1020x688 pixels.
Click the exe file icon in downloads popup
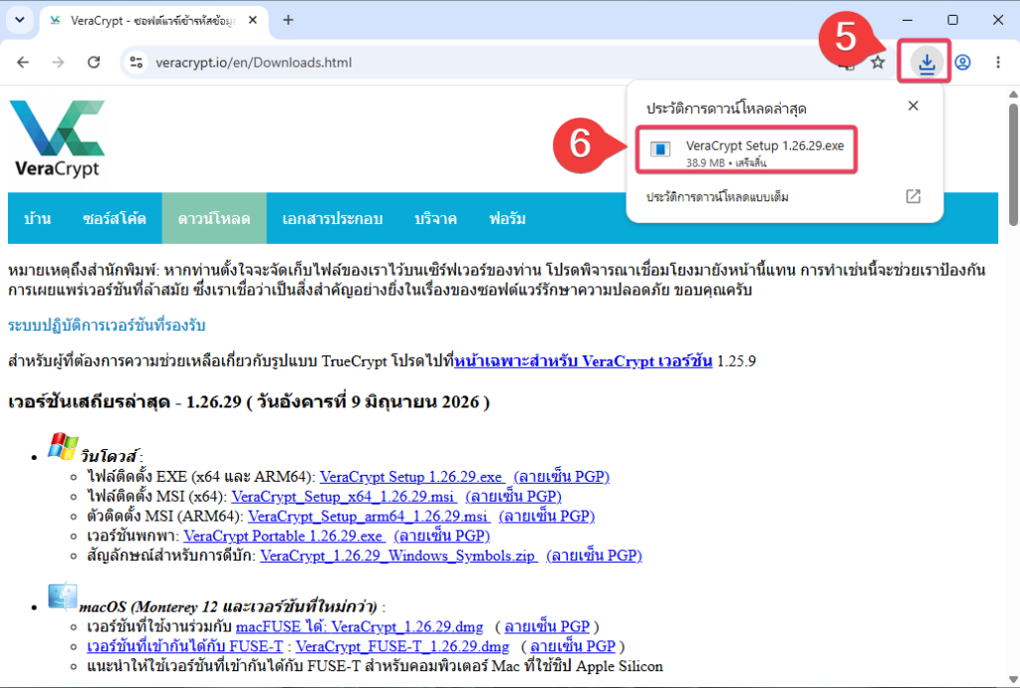pos(660,149)
